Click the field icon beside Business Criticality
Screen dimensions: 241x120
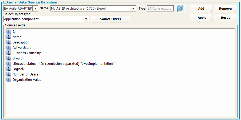pyautogui.click(x=9, y=53)
